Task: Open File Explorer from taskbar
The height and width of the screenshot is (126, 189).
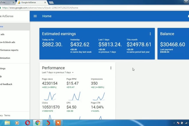Action: coord(7,123)
